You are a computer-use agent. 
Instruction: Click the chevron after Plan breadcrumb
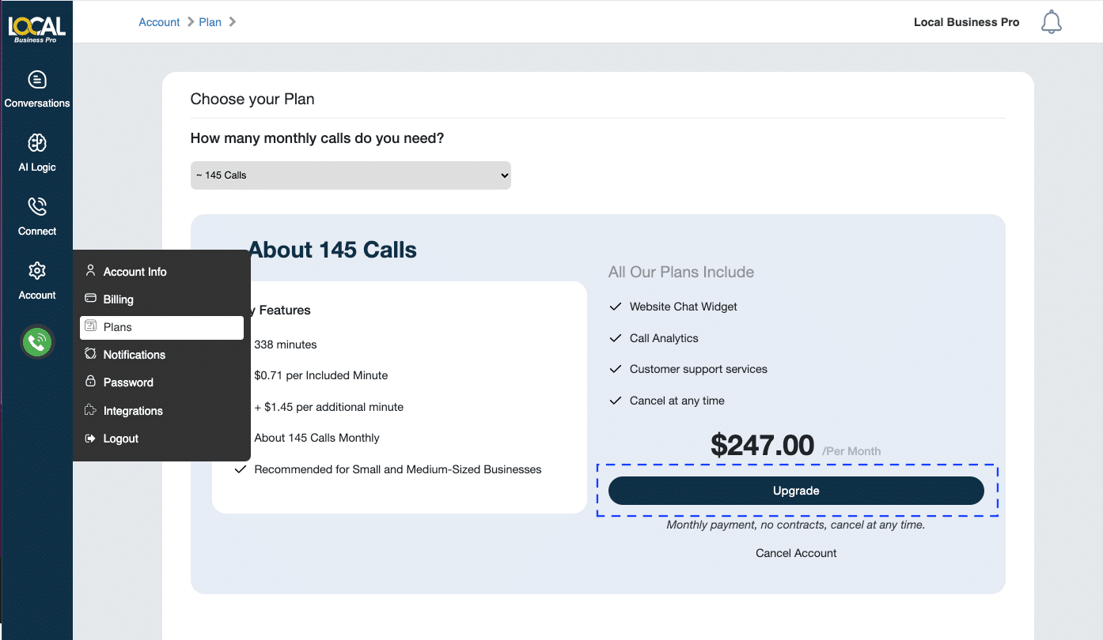[x=233, y=22]
